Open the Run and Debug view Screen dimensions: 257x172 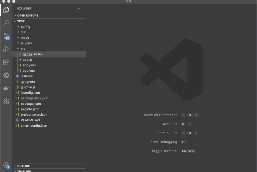point(6,49)
